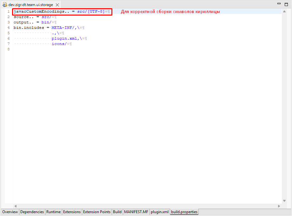
Task: Open the plugin.xml source tab
Action: pos(160,212)
